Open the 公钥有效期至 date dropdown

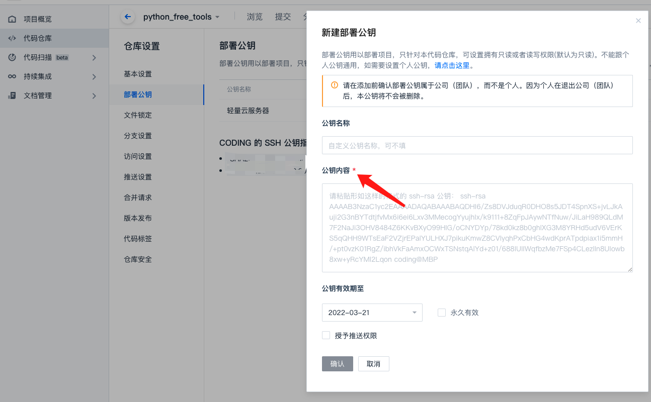[372, 313]
